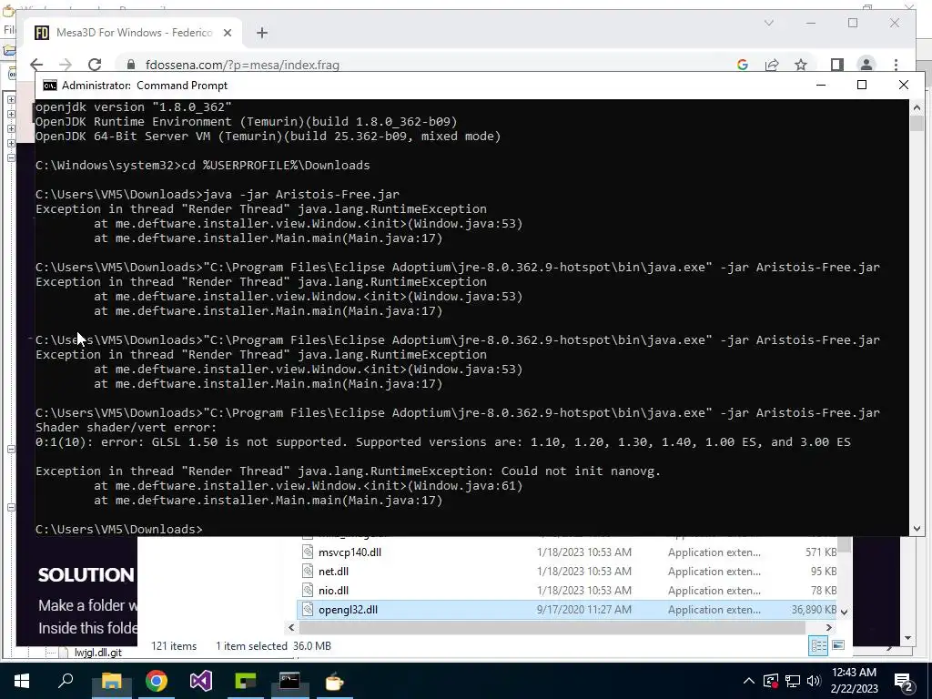932x699 pixels.
Task: Reload the fdossena.com page
Action: [x=95, y=65]
